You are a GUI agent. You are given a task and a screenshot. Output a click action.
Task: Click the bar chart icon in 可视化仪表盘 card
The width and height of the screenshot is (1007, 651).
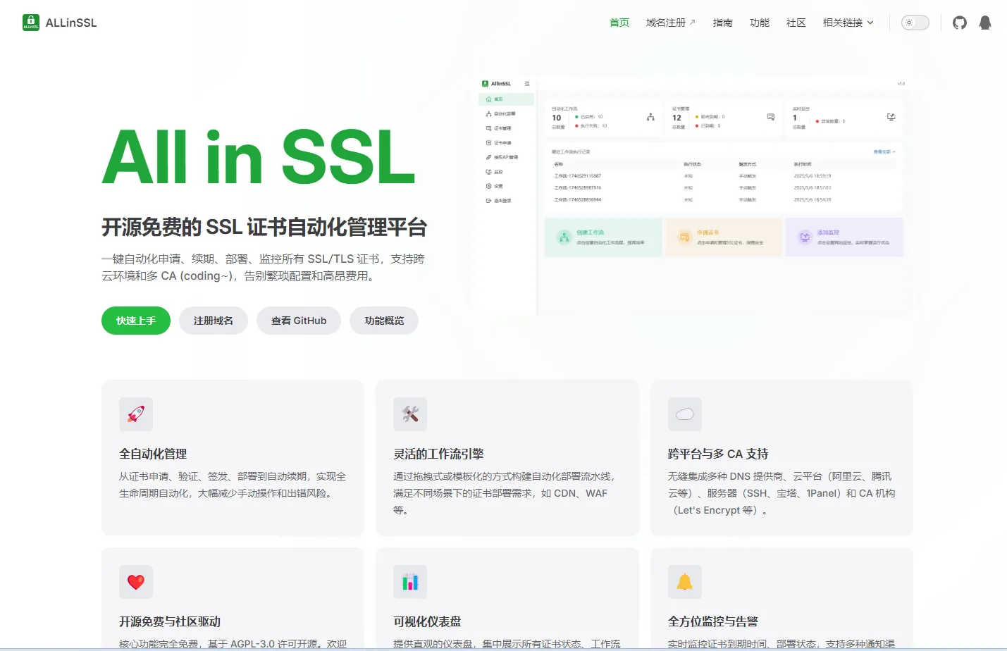(410, 582)
